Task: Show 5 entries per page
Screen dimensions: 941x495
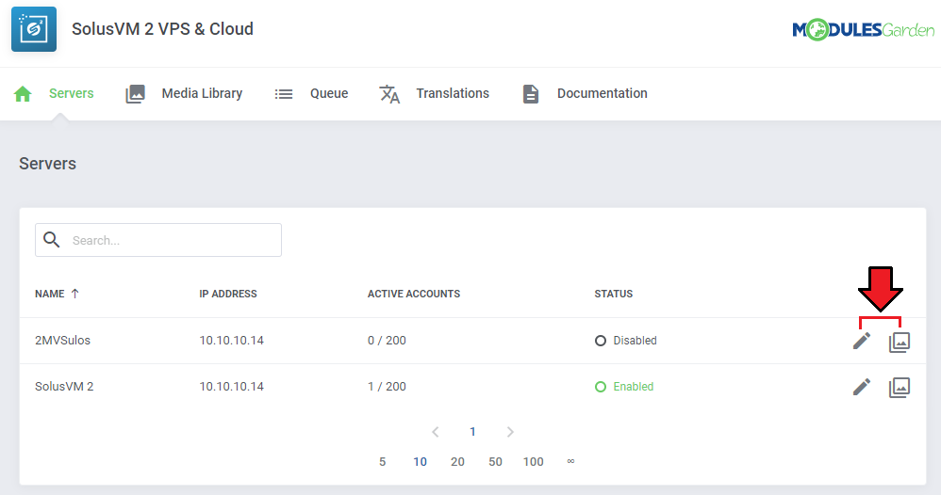Action: [382, 462]
